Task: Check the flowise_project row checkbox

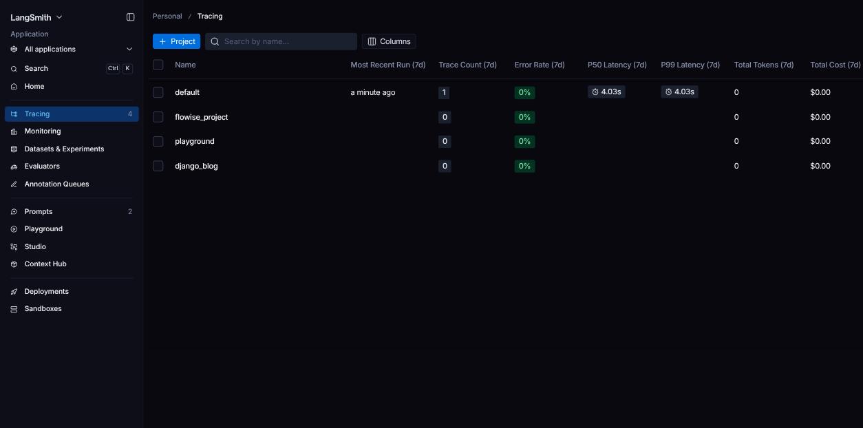Action: 158,117
